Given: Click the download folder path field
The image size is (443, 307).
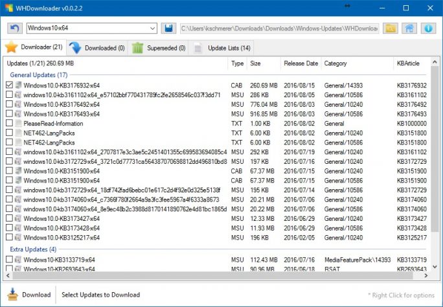Looking at the screenshot, I should tap(280, 28).
